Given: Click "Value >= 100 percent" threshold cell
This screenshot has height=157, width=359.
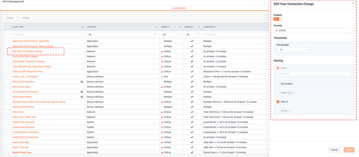Looking at the screenshot, I should pyautogui.click(x=225, y=77).
